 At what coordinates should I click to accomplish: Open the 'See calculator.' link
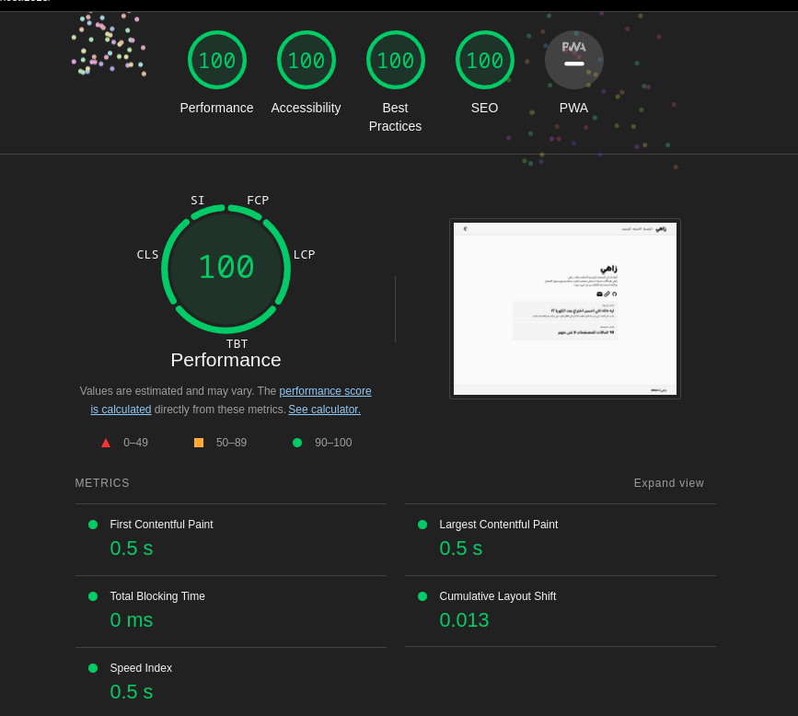[324, 410]
